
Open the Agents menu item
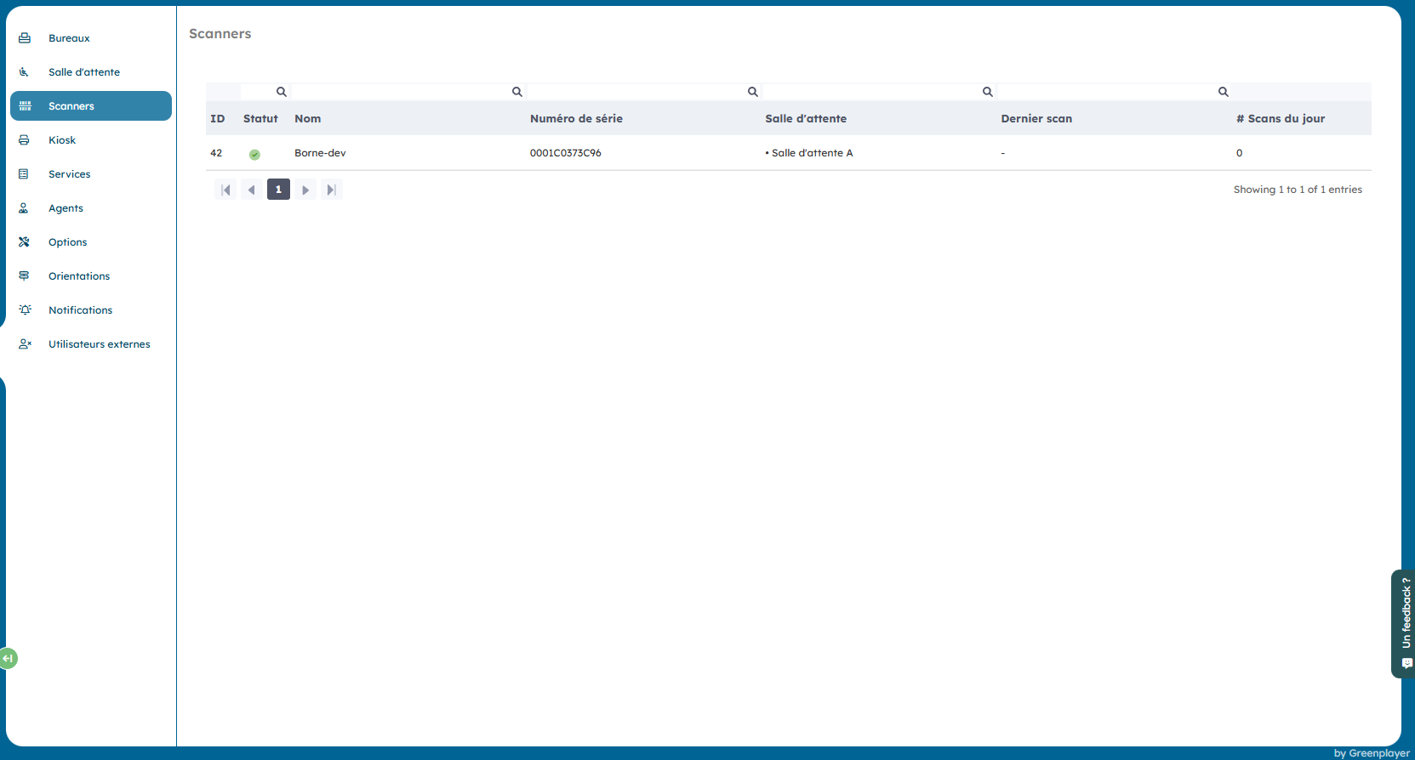pos(66,208)
